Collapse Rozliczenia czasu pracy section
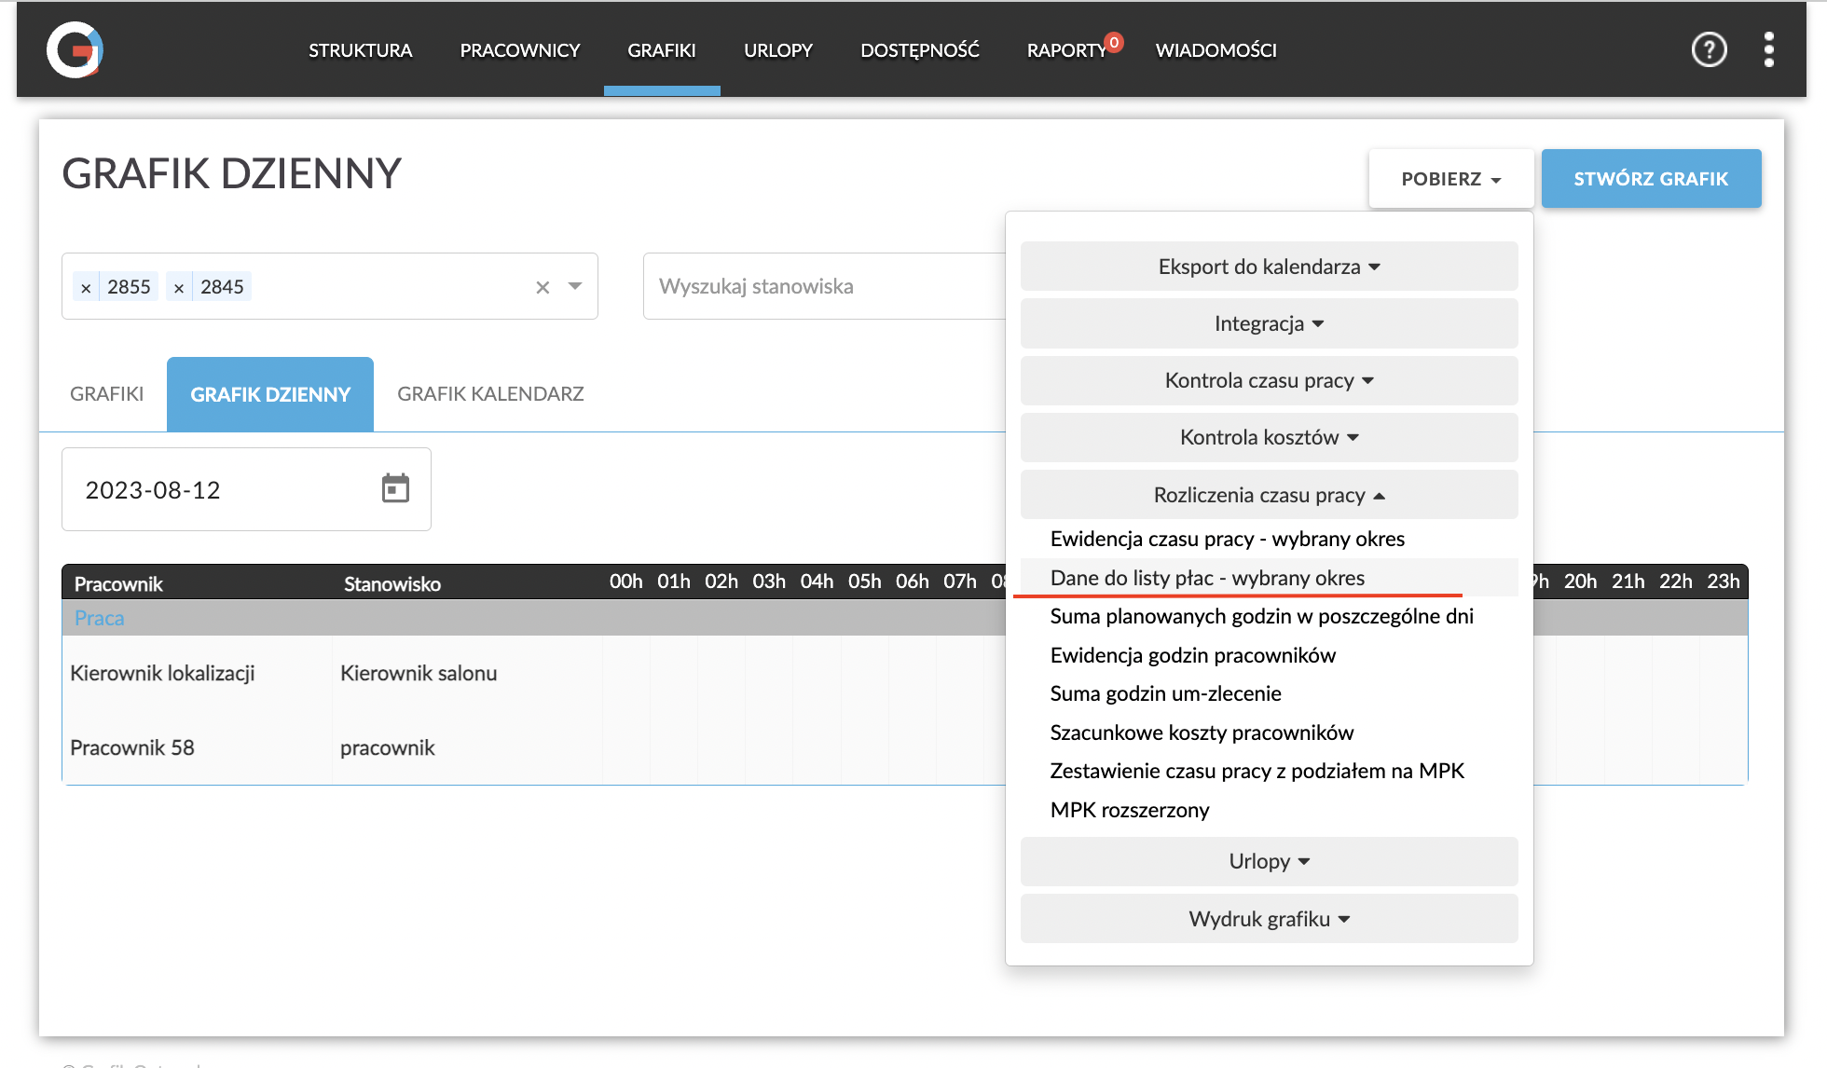 (x=1268, y=495)
